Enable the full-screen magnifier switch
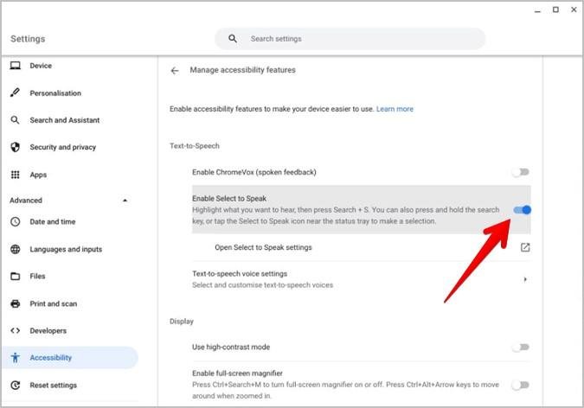The height and width of the screenshot is (408, 584). (520, 385)
